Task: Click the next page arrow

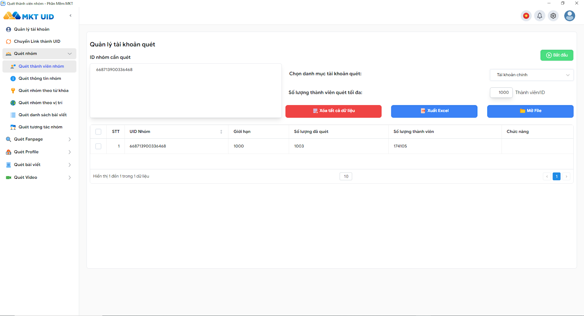Action: pyautogui.click(x=566, y=177)
